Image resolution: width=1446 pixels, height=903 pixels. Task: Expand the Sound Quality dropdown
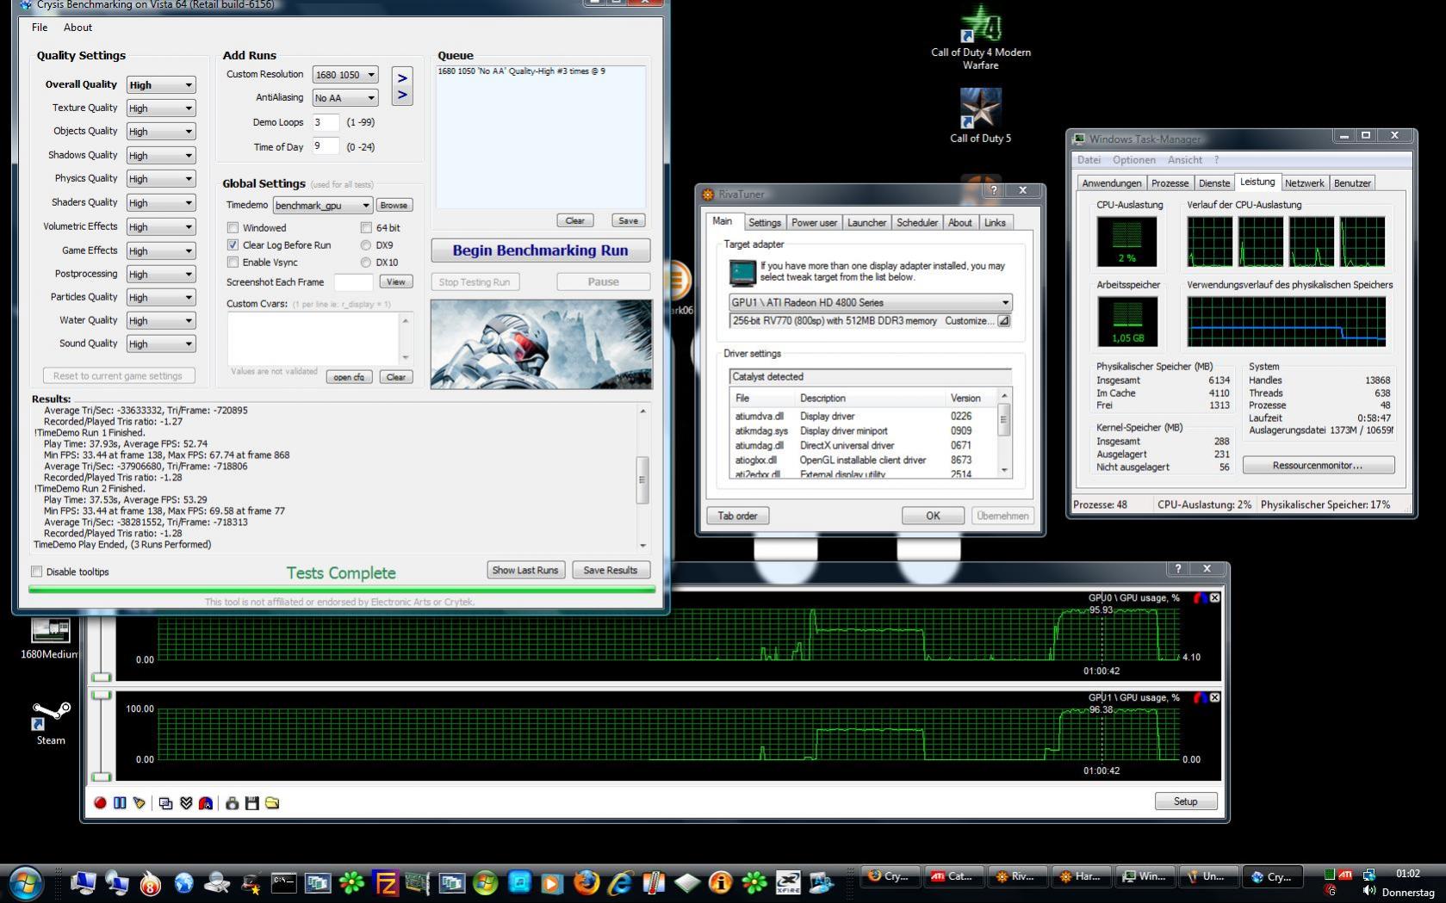tap(161, 344)
